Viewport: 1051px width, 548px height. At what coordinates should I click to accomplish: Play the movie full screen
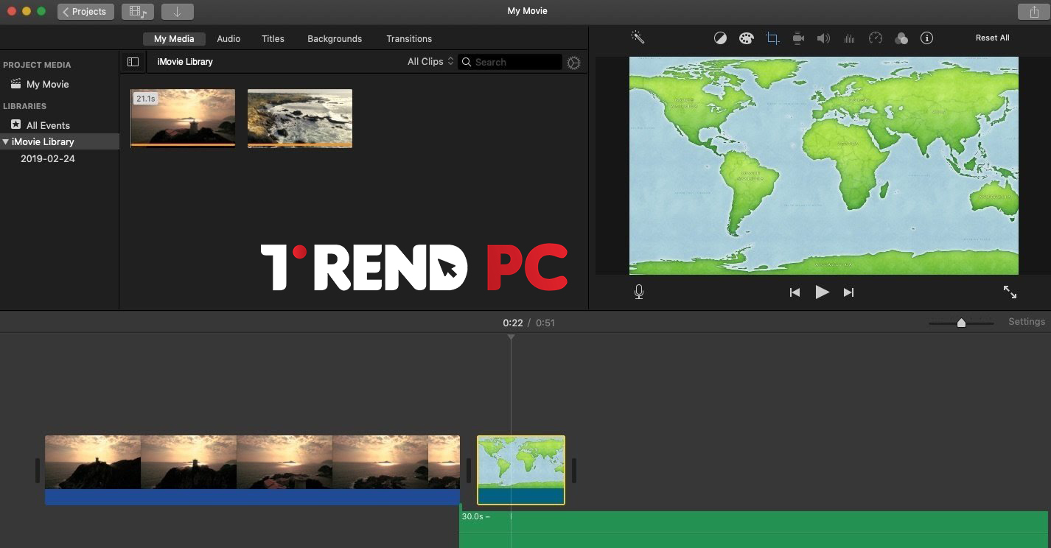[1010, 292]
